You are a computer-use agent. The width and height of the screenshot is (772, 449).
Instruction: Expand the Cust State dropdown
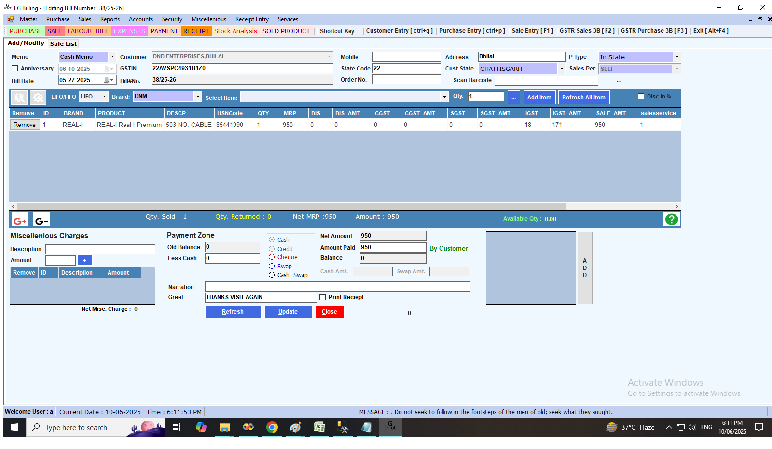pyautogui.click(x=562, y=69)
